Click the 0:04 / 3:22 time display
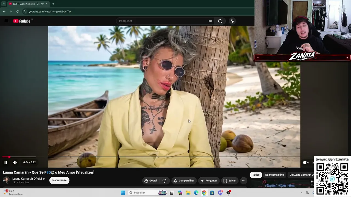 pyautogui.click(x=30, y=163)
